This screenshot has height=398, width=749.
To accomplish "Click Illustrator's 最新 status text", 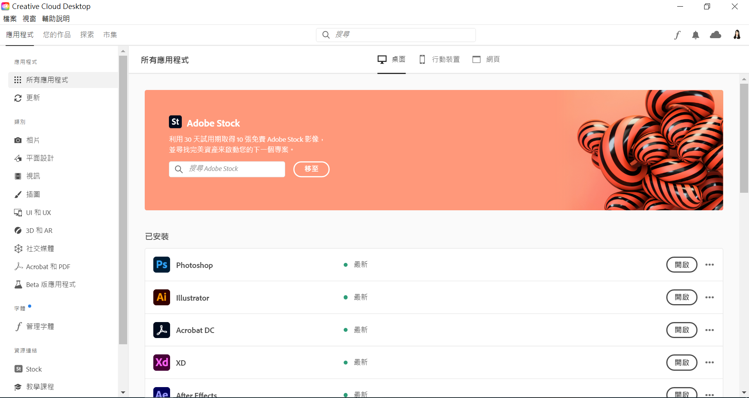I will pyautogui.click(x=361, y=297).
